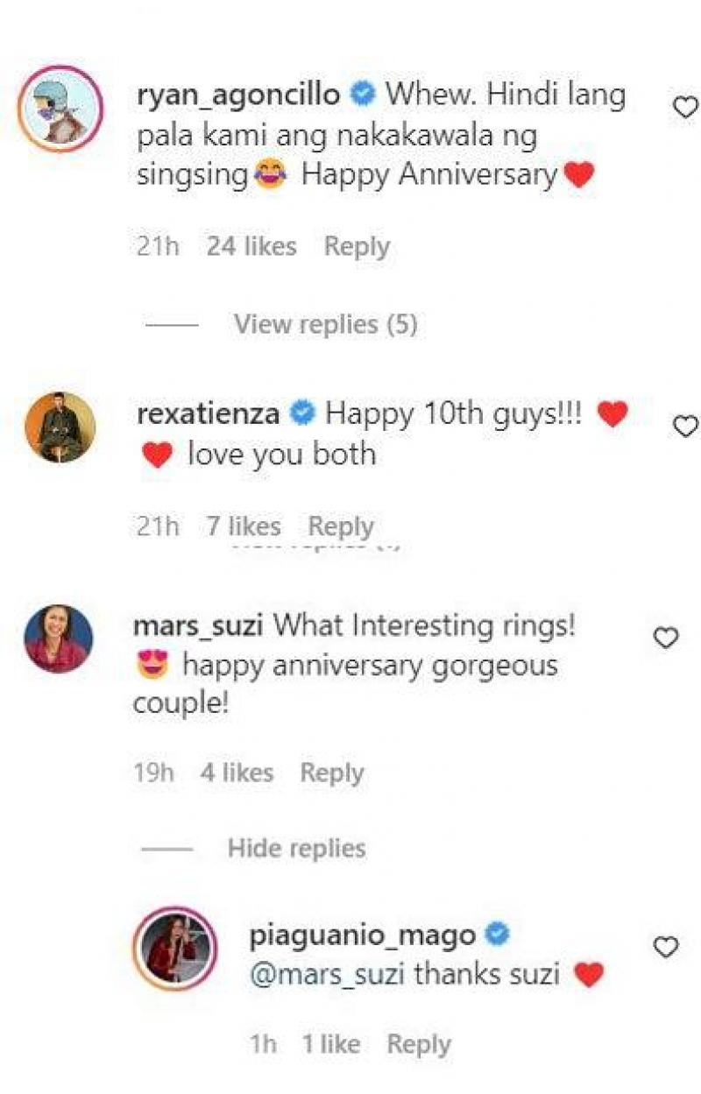701x1094 pixels.
Task: Like rexatienza's comment with heart icon
Action: (683, 426)
